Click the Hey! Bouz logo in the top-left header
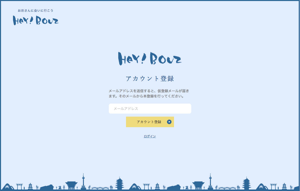The width and height of the screenshot is (300, 191). (x=36, y=20)
